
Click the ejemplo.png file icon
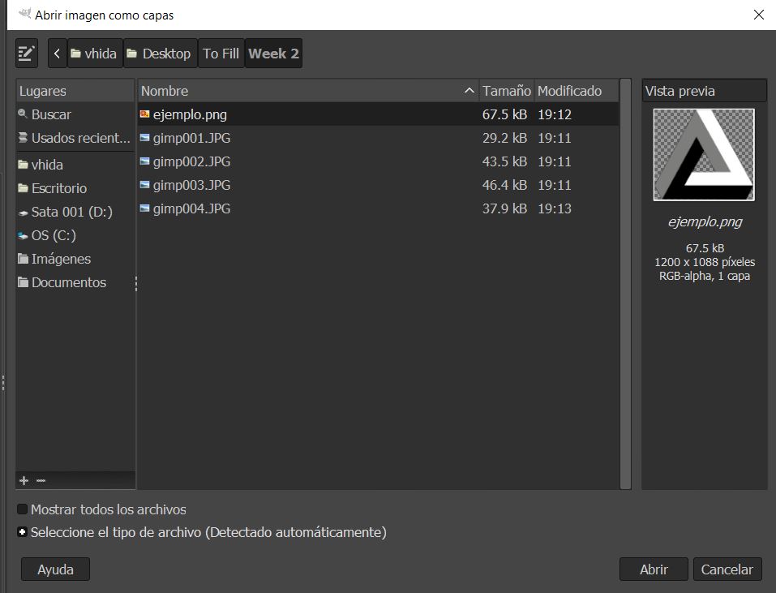tap(144, 114)
